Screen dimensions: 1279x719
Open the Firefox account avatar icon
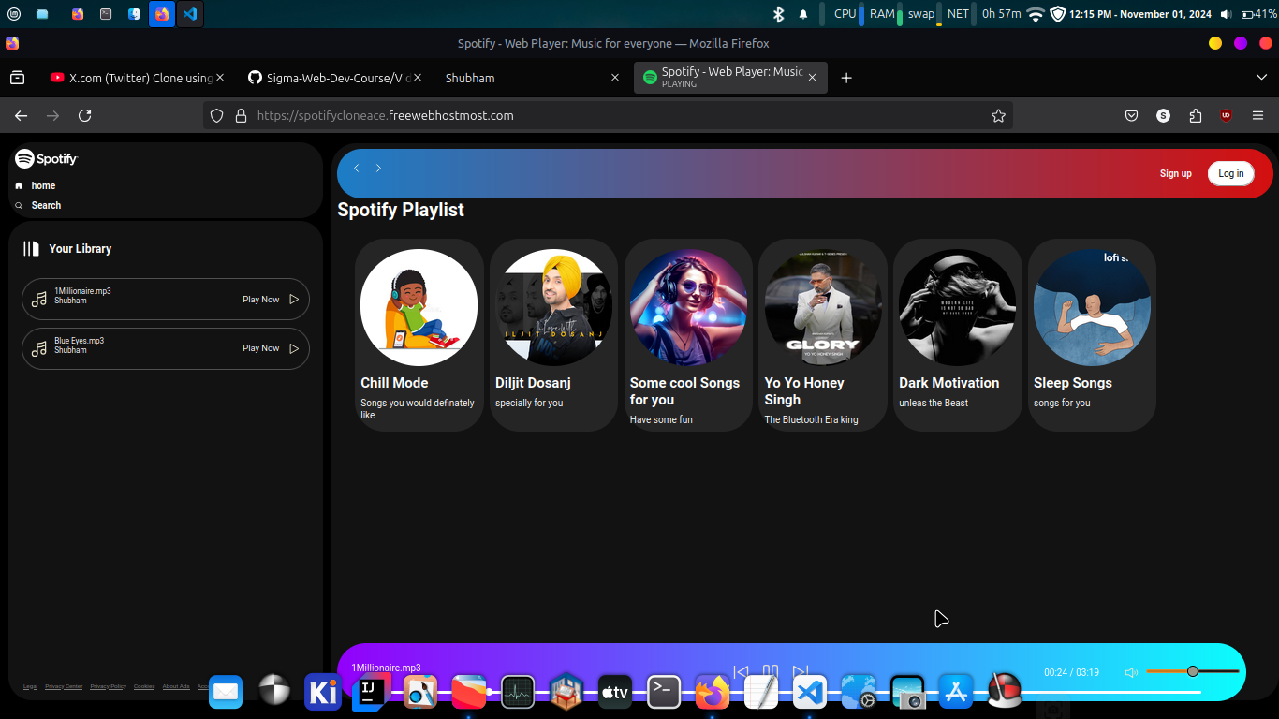pos(1163,115)
